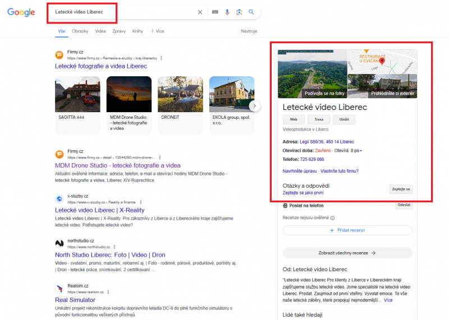Click the Poslat na telefon icon

coord(285,206)
